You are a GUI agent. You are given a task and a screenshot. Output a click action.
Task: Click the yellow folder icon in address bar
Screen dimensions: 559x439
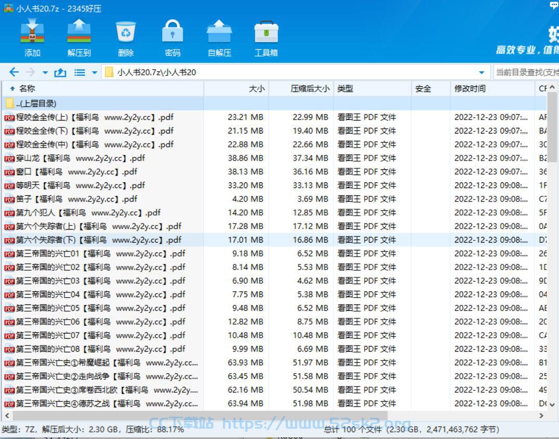(109, 72)
